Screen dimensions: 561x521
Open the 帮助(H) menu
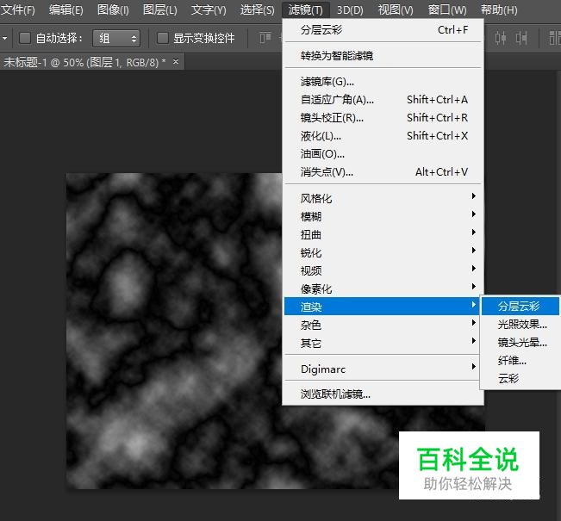point(499,9)
